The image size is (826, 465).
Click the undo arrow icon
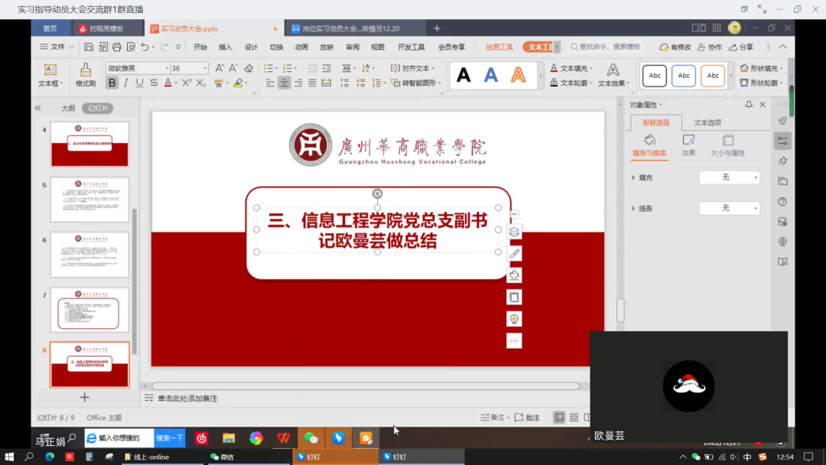point(144,47)
